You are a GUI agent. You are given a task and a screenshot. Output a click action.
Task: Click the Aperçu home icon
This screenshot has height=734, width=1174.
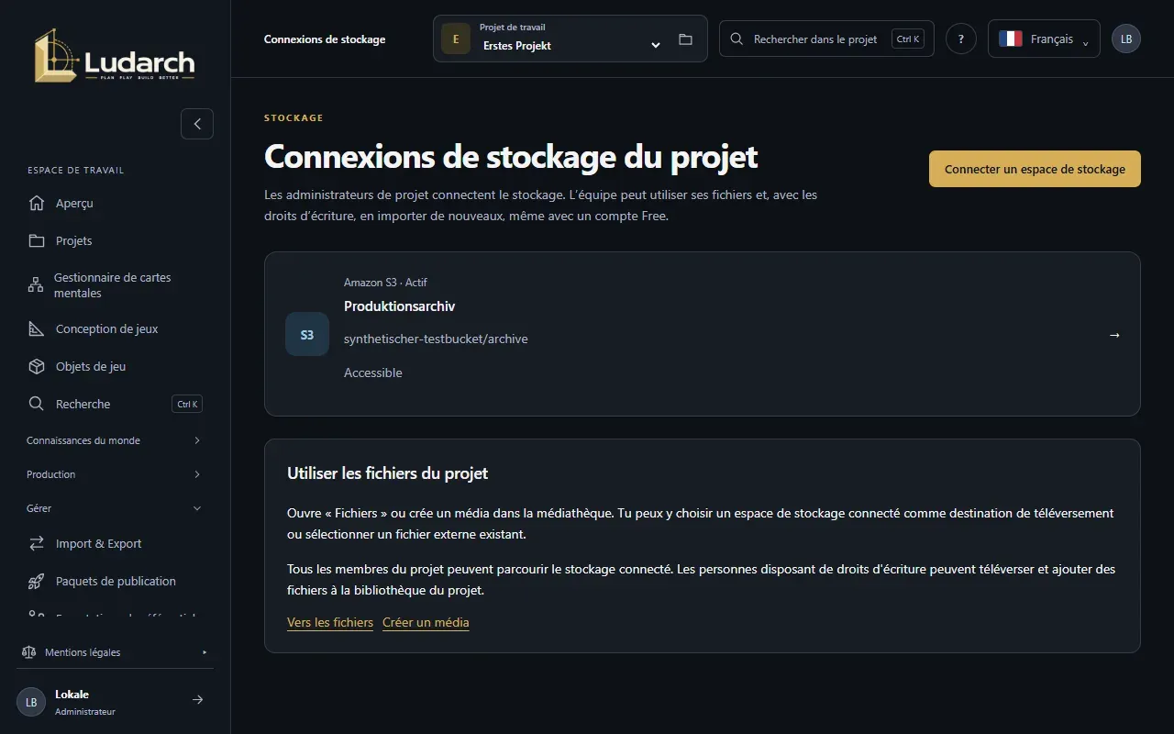pyautogui.click(x=37, y=203)
